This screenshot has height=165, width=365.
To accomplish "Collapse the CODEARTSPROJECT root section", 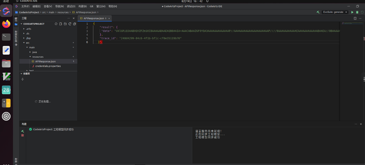I will tap(22, 24).
